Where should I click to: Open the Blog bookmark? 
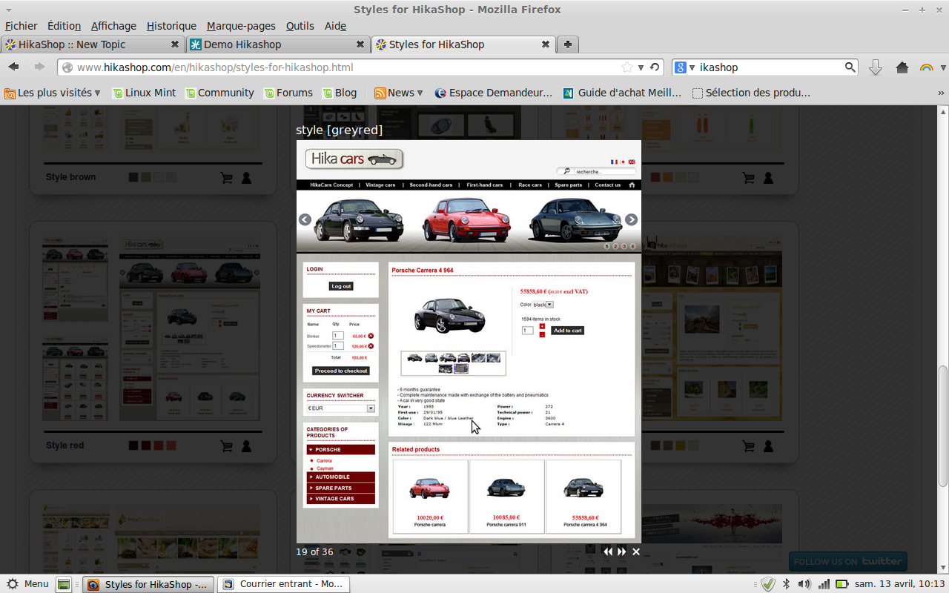(340, 93)
